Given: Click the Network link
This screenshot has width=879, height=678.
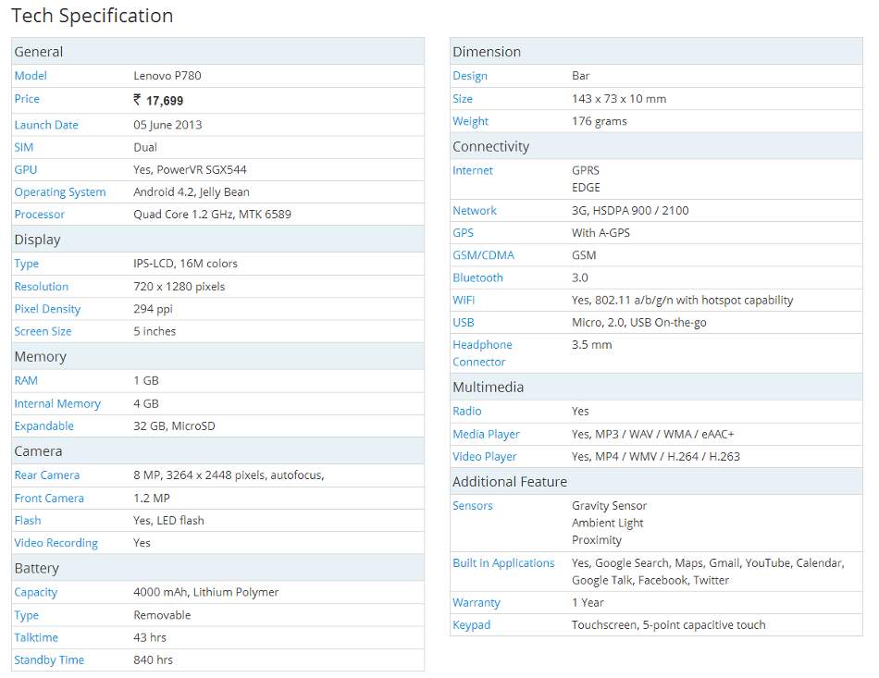Looking at the screenshot, I should point(475,211).
